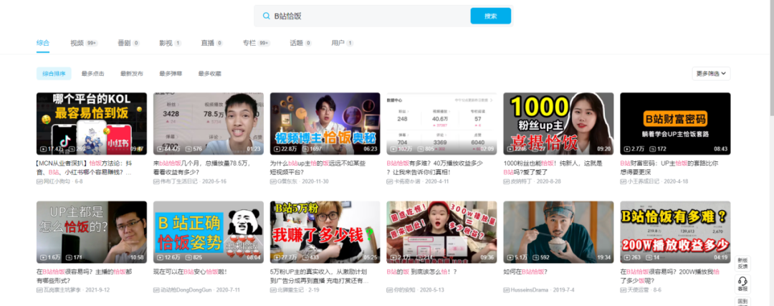
Task: Click the play count icon showing 12.6万
Action: 161,257
